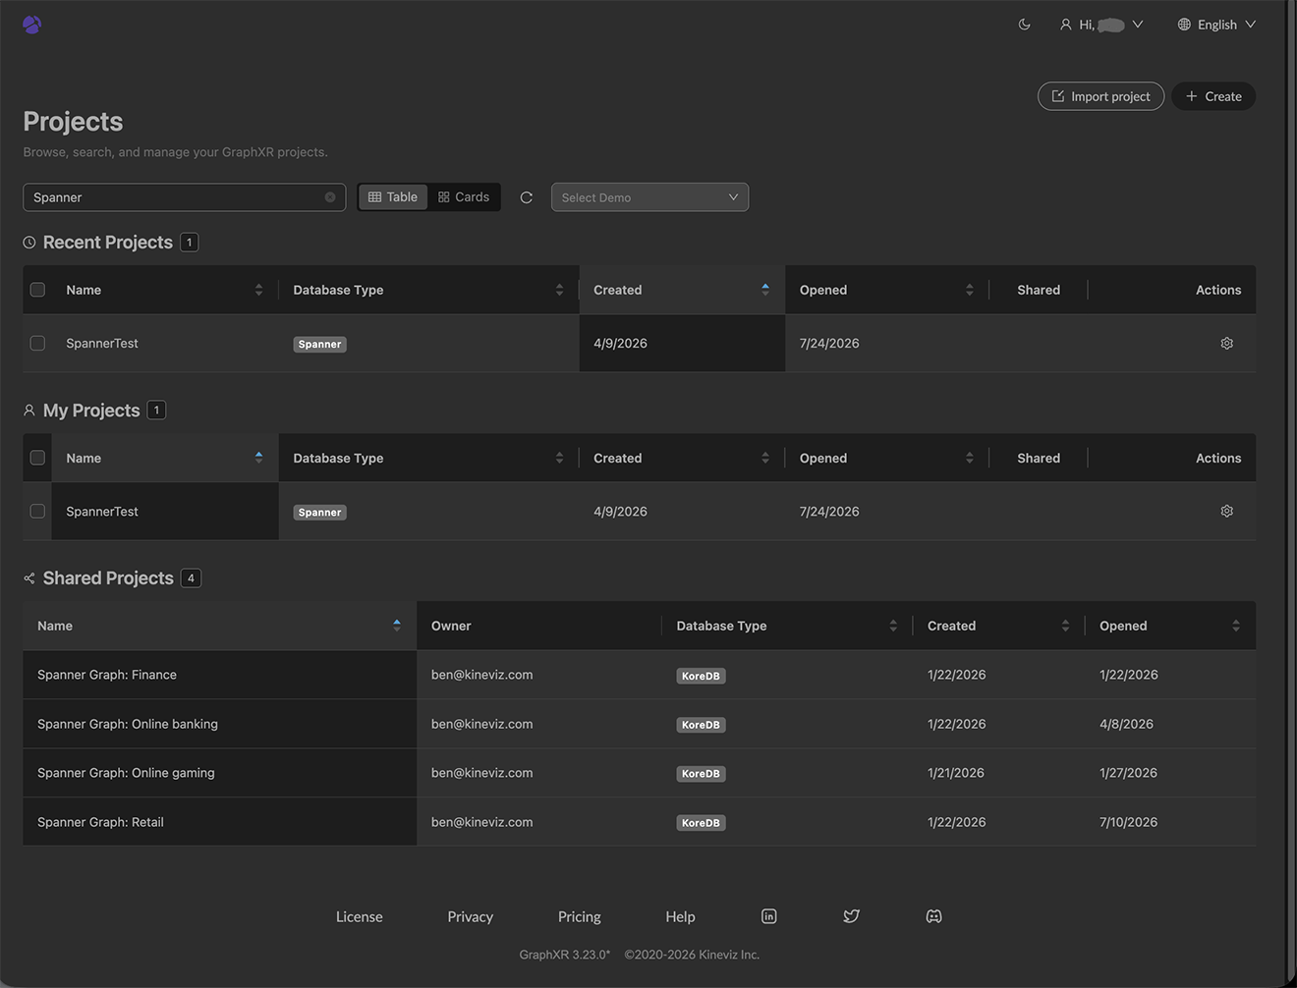The width and height of the screenshot is (1297, 988).
Task: Open the Twitter footer icon
Action: [x=851, y=916]
